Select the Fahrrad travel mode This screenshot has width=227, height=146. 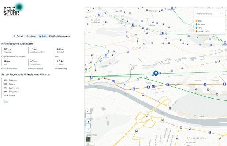pos(31,36)
